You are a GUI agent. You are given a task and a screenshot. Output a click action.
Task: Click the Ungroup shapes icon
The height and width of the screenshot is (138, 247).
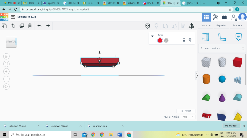174,26
